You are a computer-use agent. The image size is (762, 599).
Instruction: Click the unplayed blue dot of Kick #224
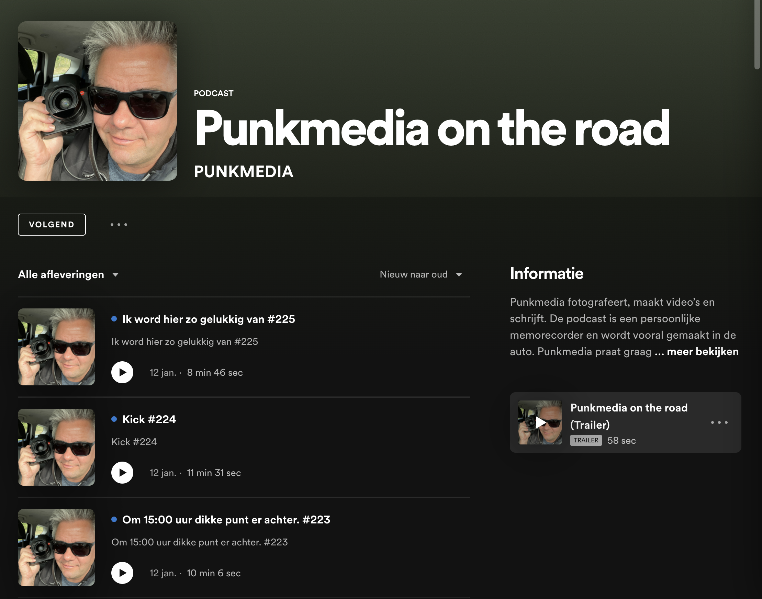(x=114, y=419)
